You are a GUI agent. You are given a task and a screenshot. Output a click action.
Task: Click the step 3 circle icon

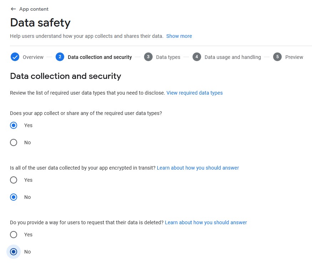148,57
